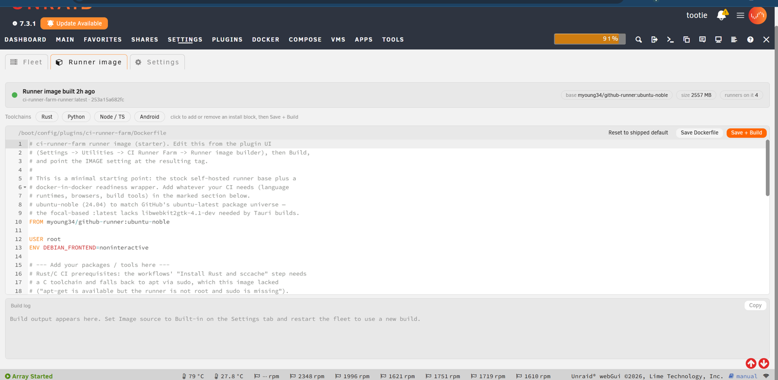Switch to the Fleet tab
The image size is (778, 380).
click(x=27, y=62)
